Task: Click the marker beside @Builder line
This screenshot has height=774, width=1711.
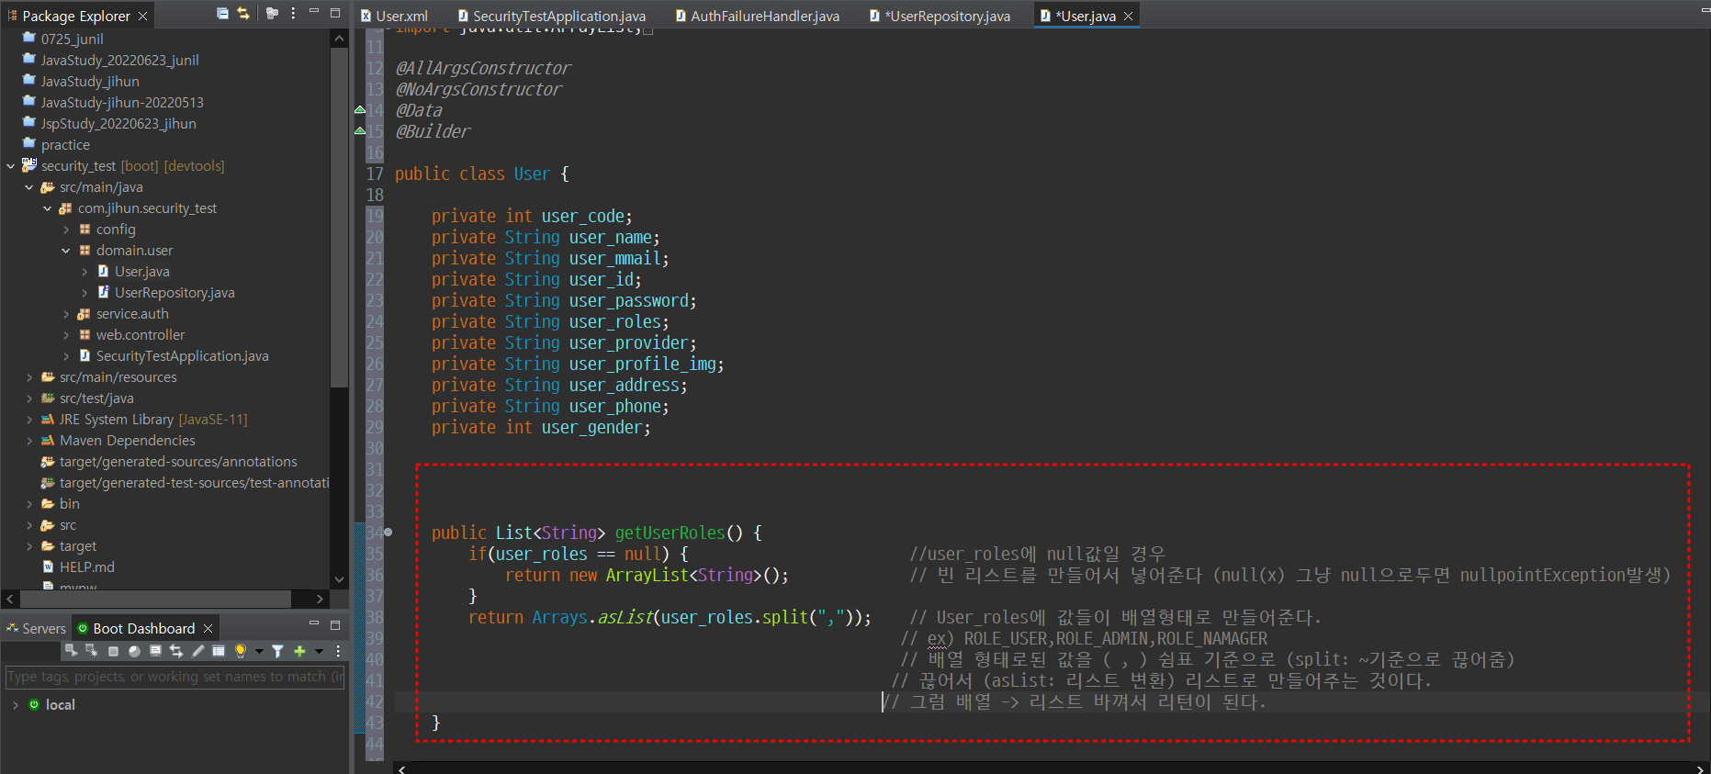Action: [x=360, y=131]
